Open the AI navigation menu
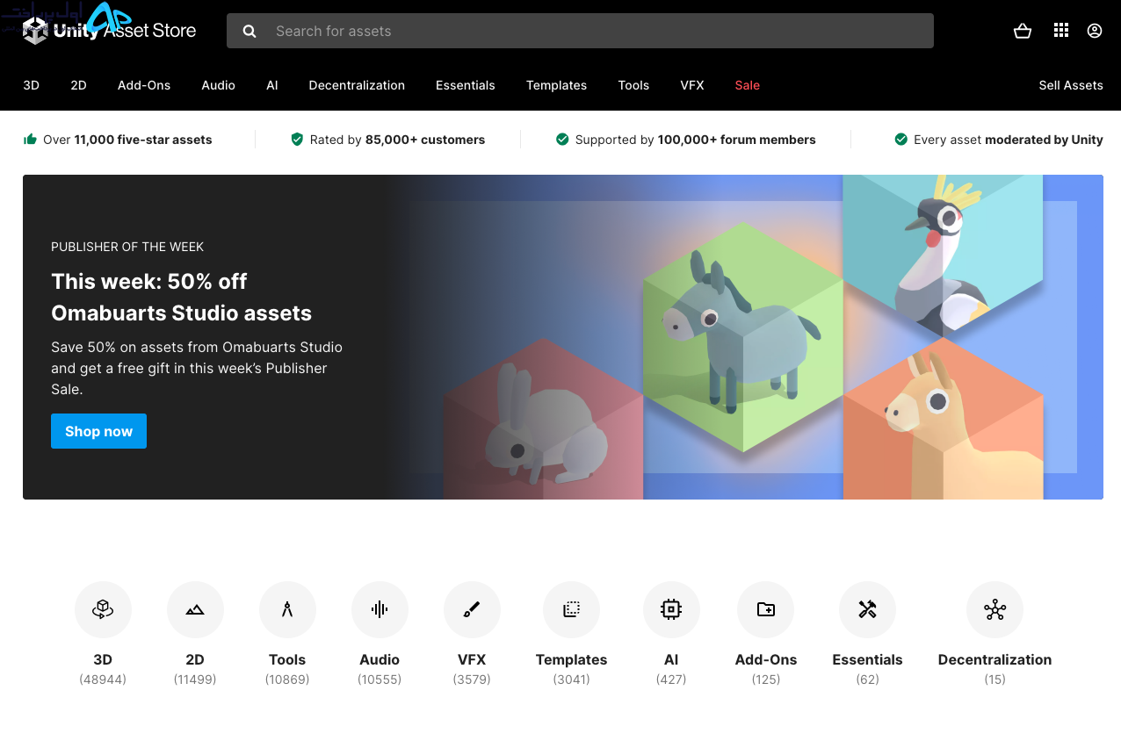The image size is (1121, 748). point(272,85)
